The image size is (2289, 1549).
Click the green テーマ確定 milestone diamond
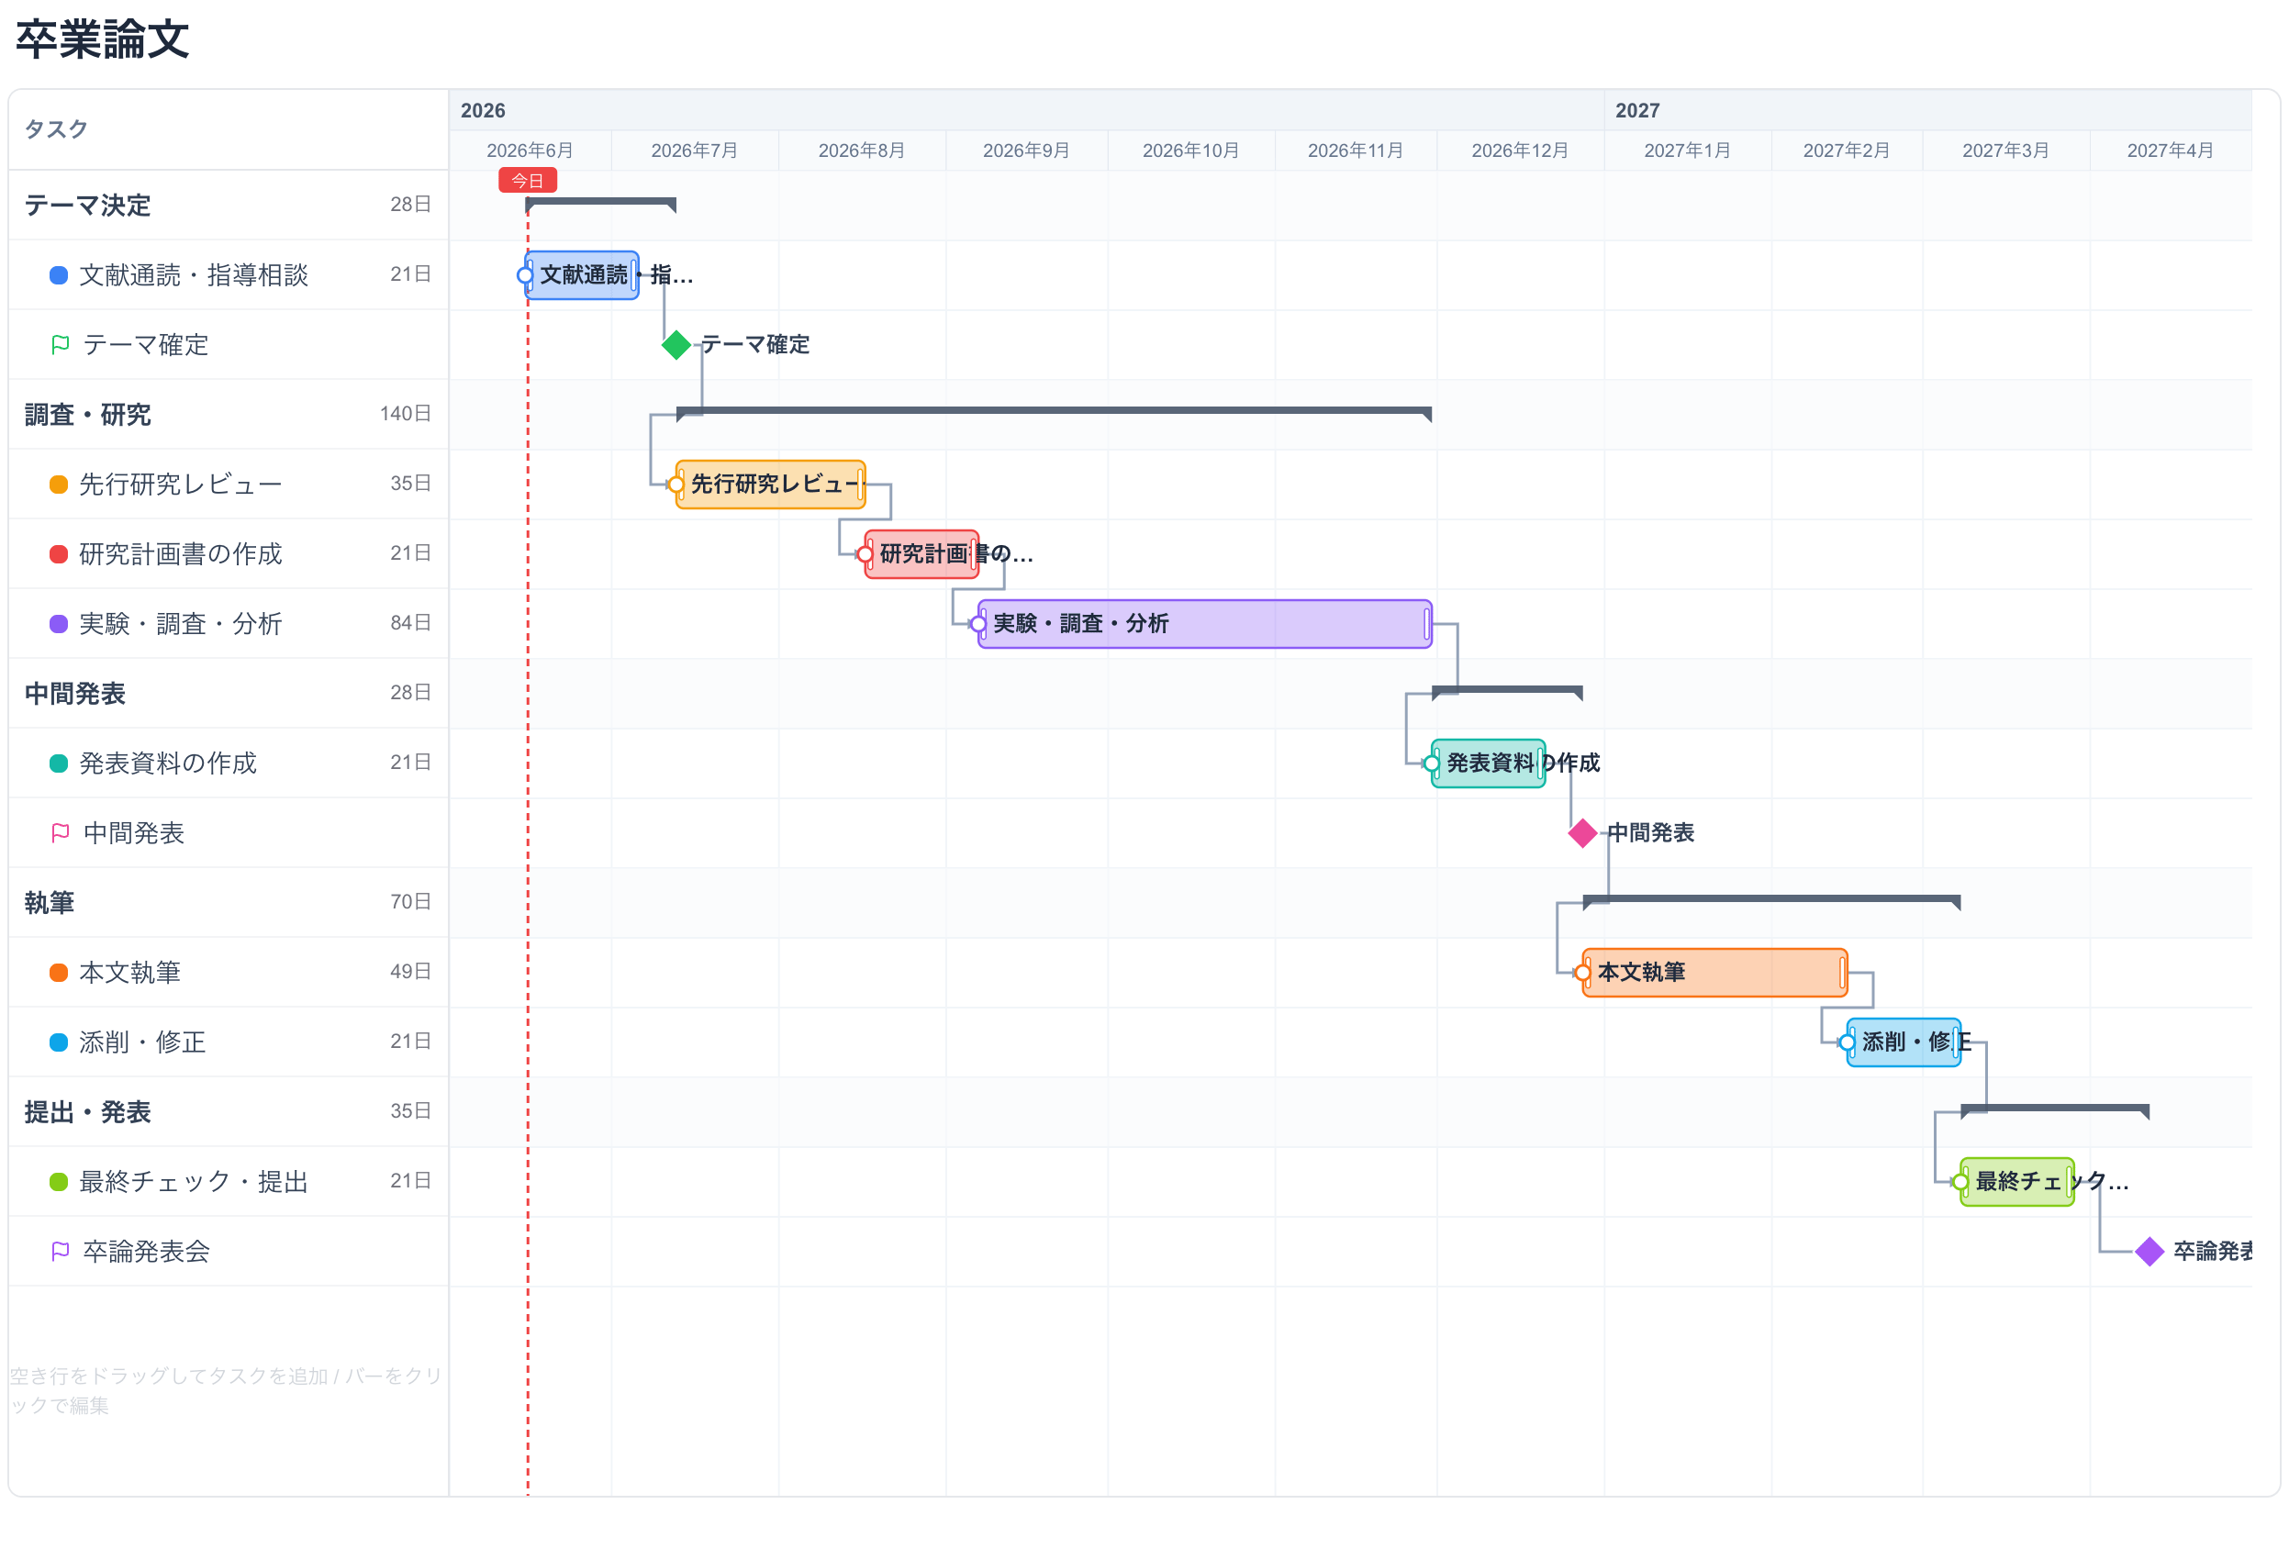click(x=676, y=345)
